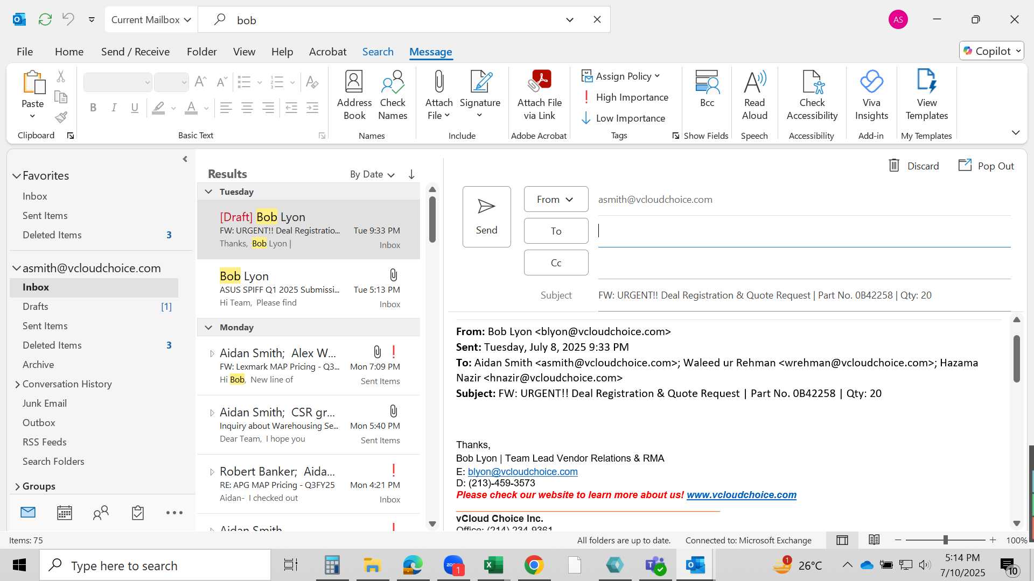The width and height of the screenshot is (1034, 581).
Task: Open Current Mailbox scope dropdown
Action: pos(151,20)
